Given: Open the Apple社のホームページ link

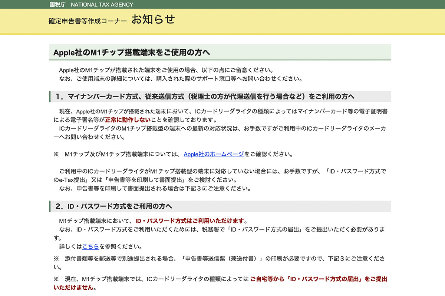Looking at the screenshot, I should [x=214, y=154].
